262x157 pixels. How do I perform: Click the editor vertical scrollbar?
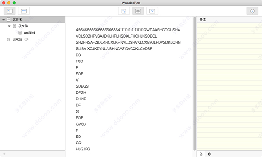(x=194, y=83)
